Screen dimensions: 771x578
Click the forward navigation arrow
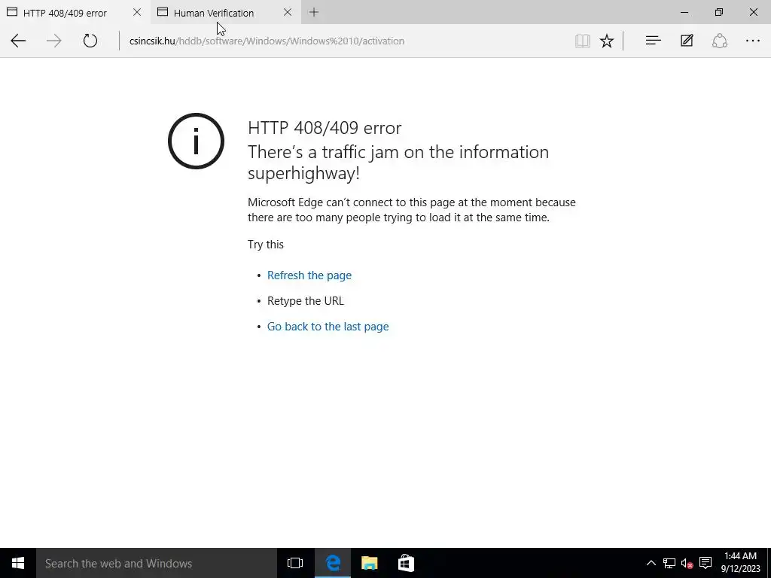54,41
